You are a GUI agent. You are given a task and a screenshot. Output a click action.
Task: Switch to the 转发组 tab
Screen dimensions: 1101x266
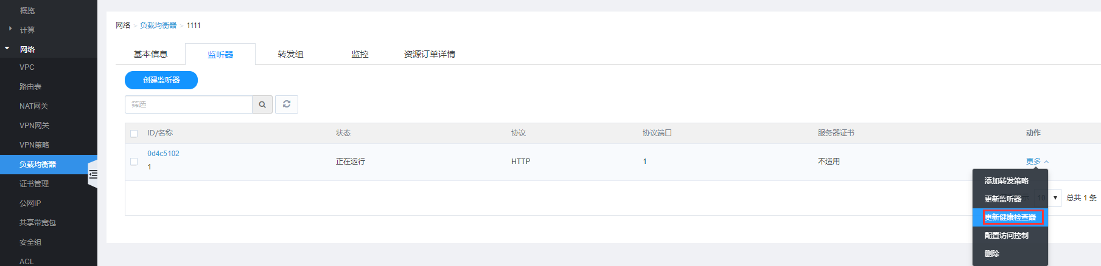click(x=290, y=54)
